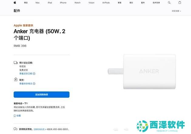The height and width of the screenshot is (134, 191).
Task: Open the Mac menu item
Action: pyautogui.click(x=38, y=3)
